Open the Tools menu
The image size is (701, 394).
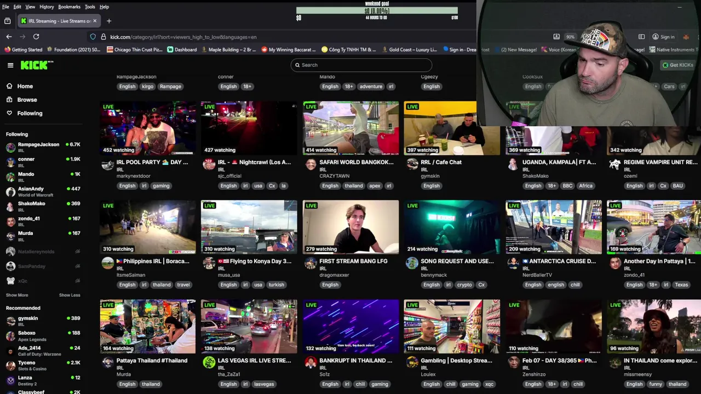(x=90, y=7)
